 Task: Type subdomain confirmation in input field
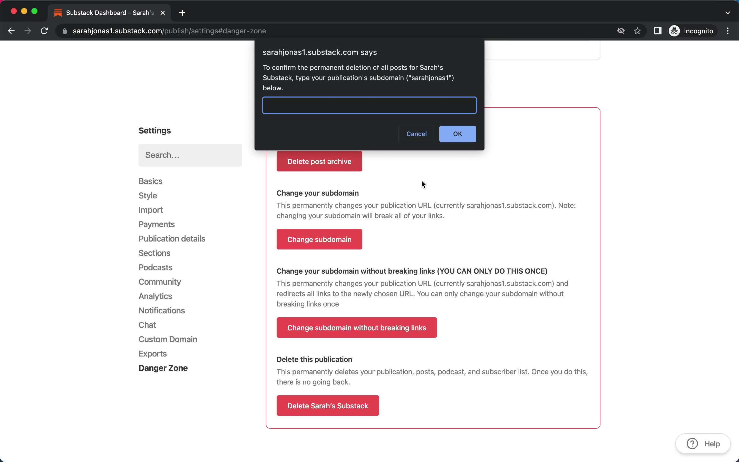pyautogui.click(x=369, y=105)
